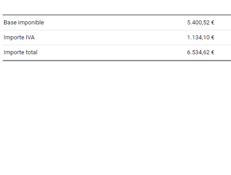Screen dimensions: 231x175
Task: Click divider between Importe IVA and Importe total
Action: pos(117,45)
